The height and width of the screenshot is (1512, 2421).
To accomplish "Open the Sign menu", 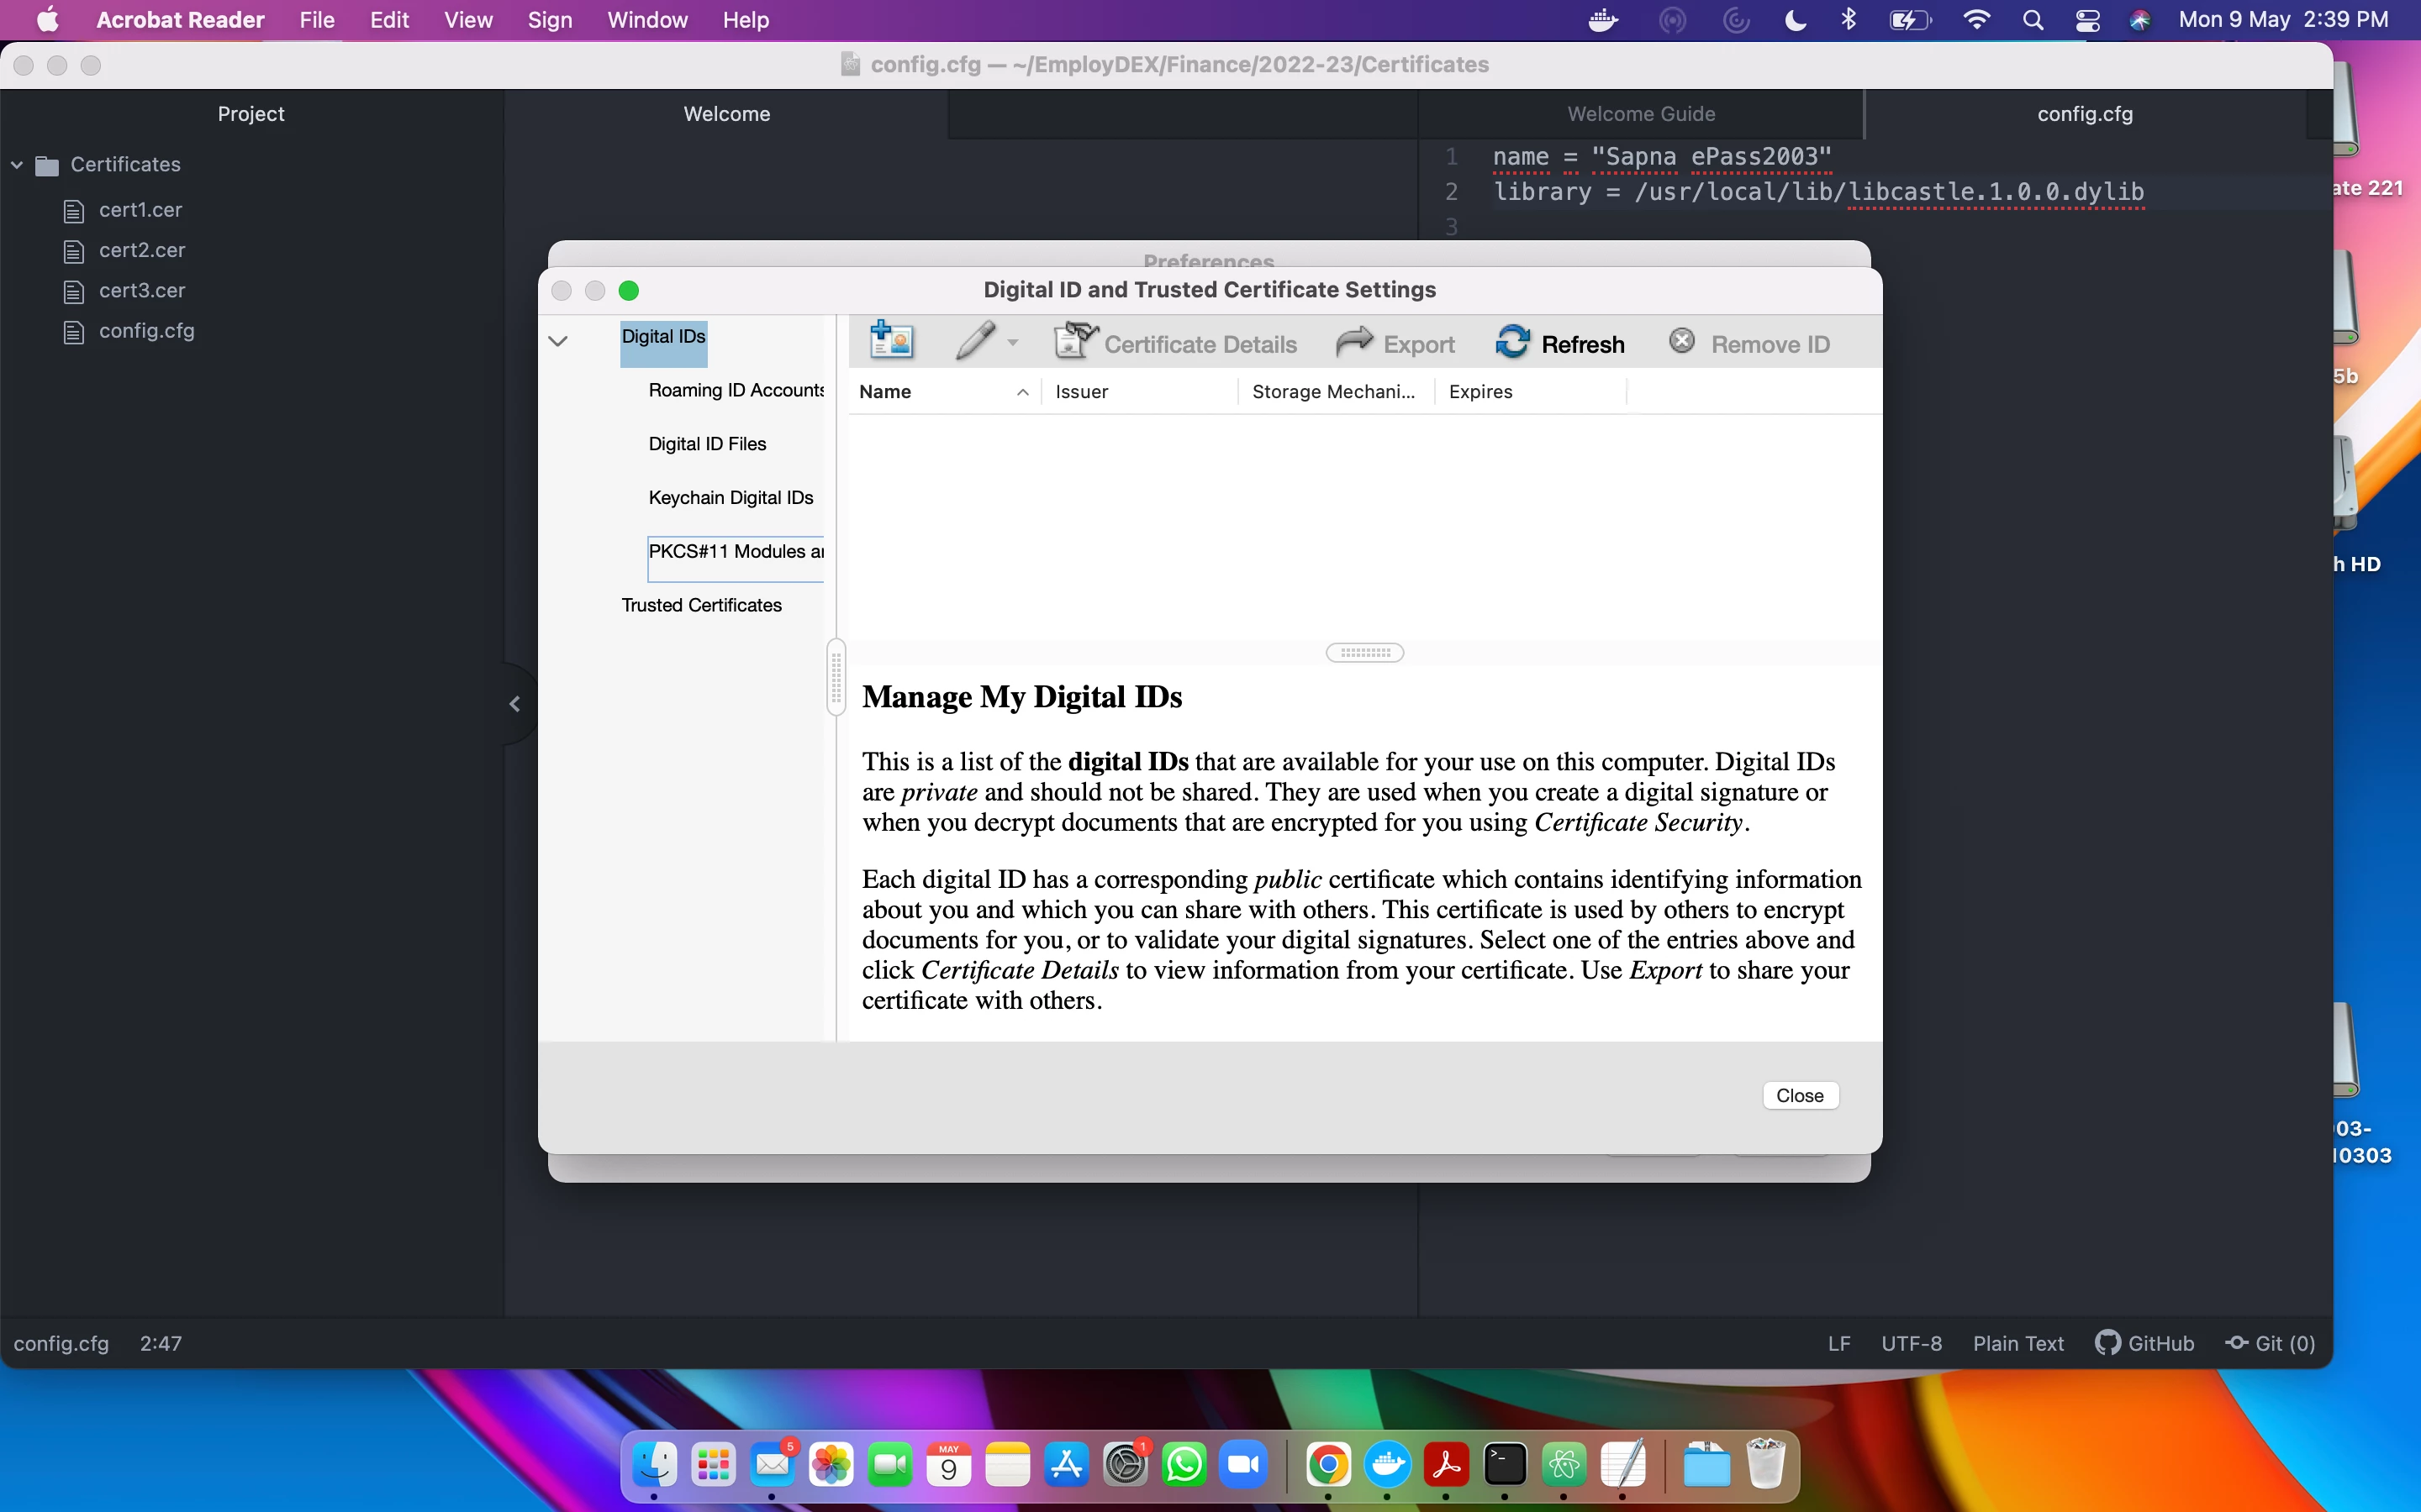I will tap(549, 20).
